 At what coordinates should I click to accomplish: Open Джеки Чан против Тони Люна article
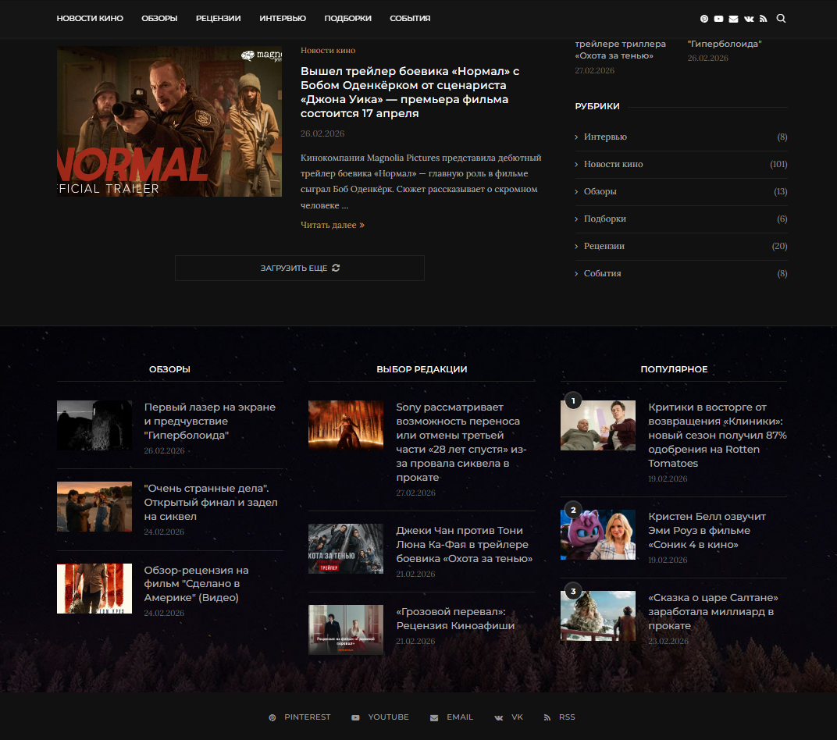pos(465,544)
